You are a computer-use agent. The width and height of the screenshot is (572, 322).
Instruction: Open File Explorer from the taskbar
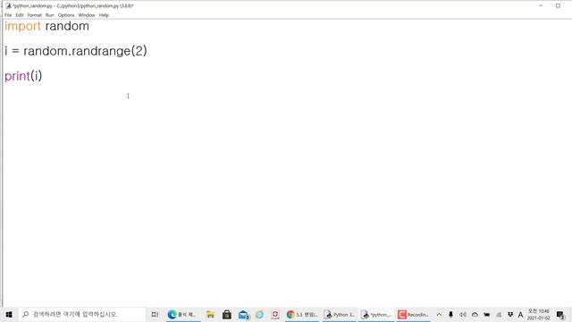(x=210, y=314)
